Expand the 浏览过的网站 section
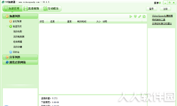 coord(20,62)
